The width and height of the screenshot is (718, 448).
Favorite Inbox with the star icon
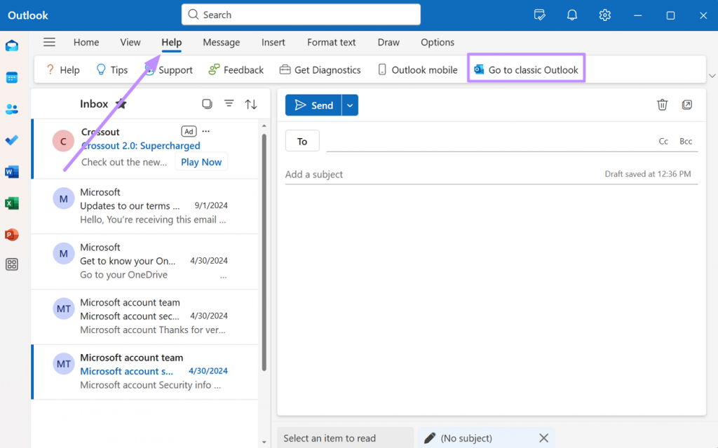click(x=121, y=104)
